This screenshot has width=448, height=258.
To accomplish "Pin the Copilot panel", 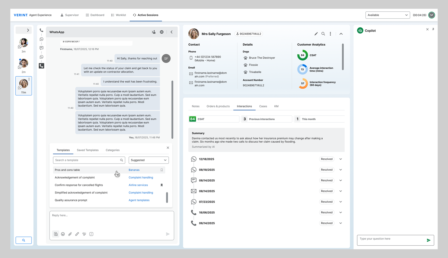I will click(433, 29).
